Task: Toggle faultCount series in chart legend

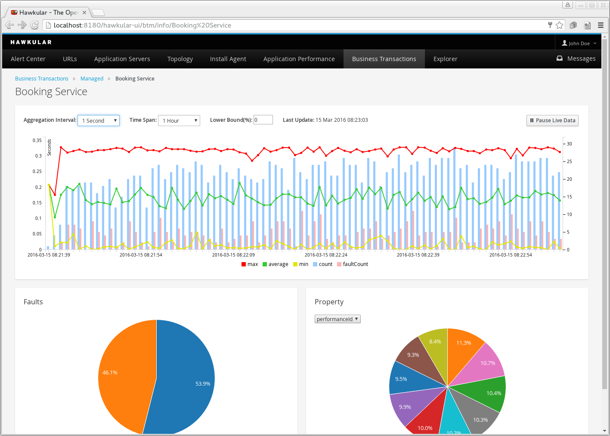Action: pos(353,264)
